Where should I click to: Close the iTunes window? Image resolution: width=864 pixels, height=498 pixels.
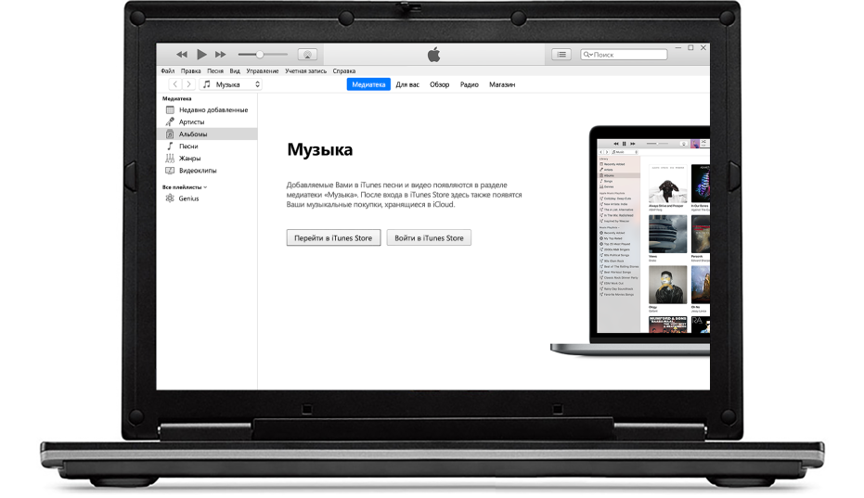coord(703,48)
